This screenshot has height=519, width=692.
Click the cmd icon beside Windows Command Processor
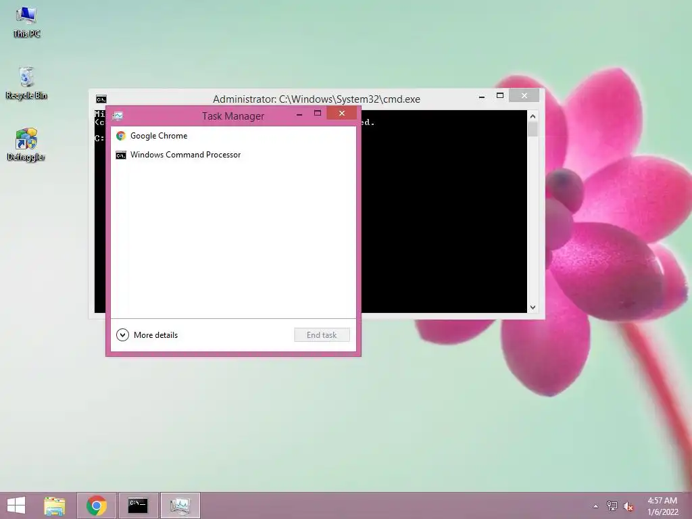(120, 155)
